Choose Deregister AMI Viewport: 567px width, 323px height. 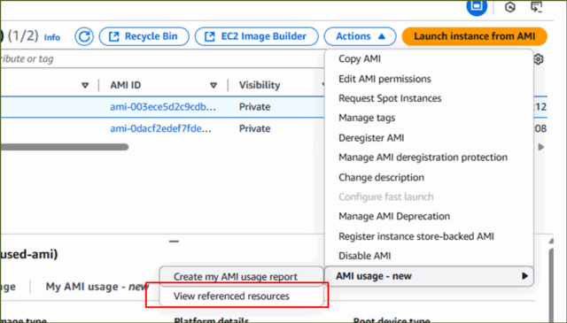point(371,138)
